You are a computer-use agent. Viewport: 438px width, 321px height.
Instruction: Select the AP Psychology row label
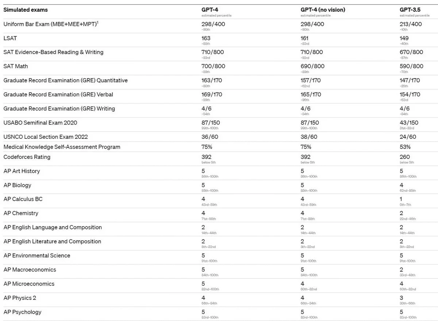pyautogui.click(x=22, y=312)
